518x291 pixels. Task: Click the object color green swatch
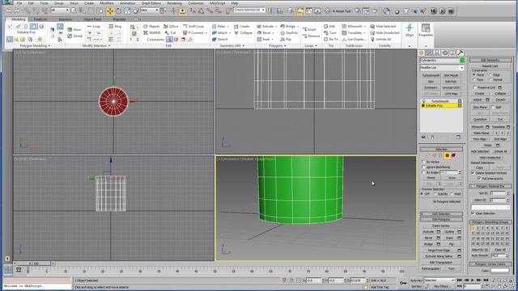pos(462,60)
